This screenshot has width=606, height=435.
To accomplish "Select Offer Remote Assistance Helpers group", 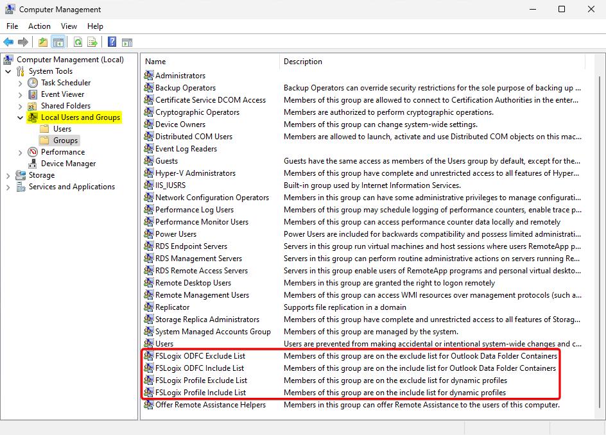I will coord(211,404).
